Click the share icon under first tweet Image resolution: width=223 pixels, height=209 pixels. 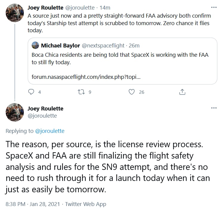182,92
